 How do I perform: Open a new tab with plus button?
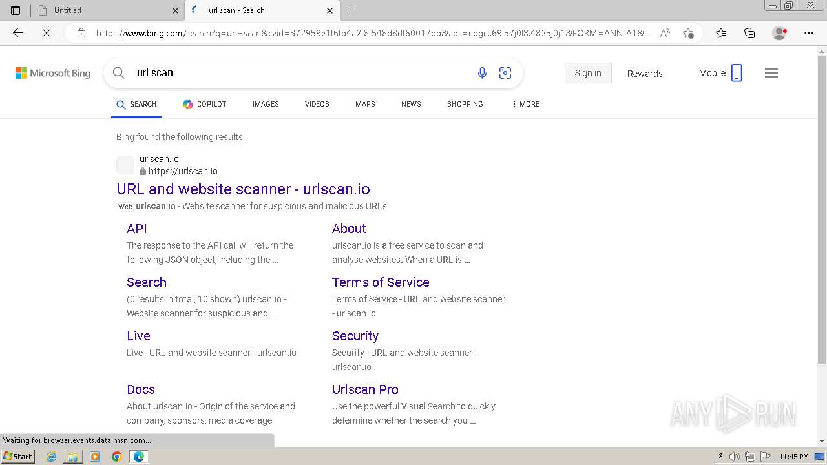[x=351, y=10]
